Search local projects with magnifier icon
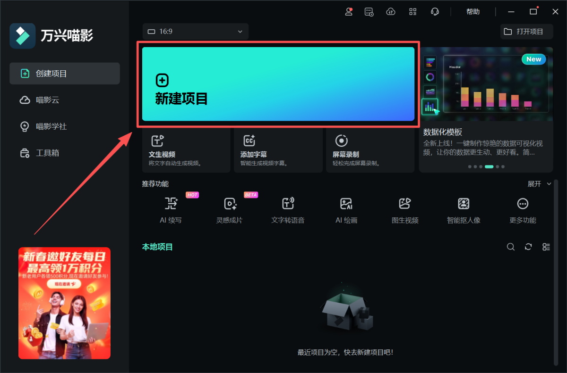567x373 pixels. pos(511,247)
